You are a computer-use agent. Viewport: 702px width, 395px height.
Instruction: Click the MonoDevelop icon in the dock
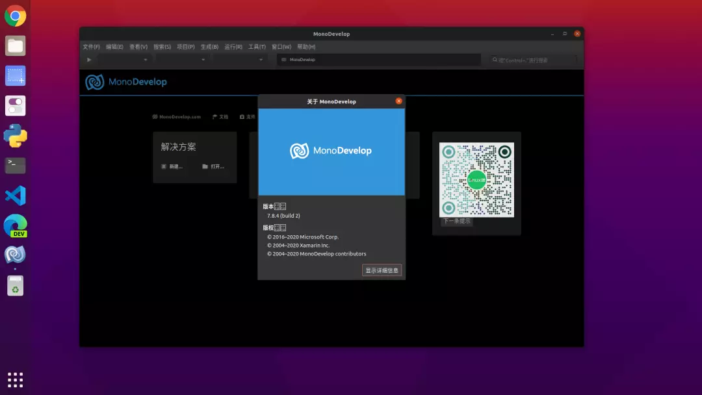click(x=15, y=255)
